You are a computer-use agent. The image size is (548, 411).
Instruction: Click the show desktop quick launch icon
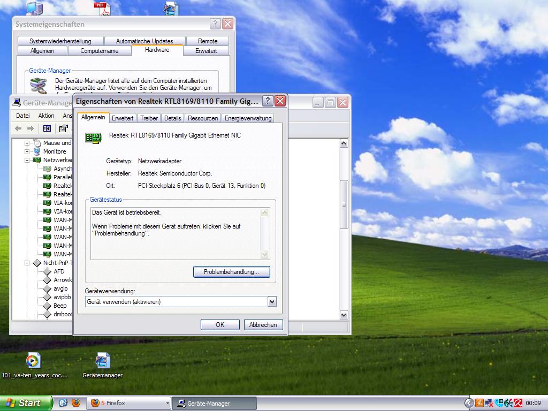click(63, 403)
